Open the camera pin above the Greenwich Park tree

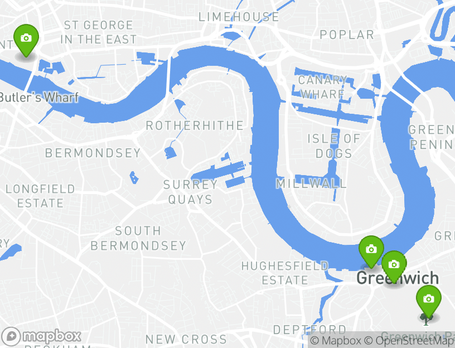[x=429, y=301]
